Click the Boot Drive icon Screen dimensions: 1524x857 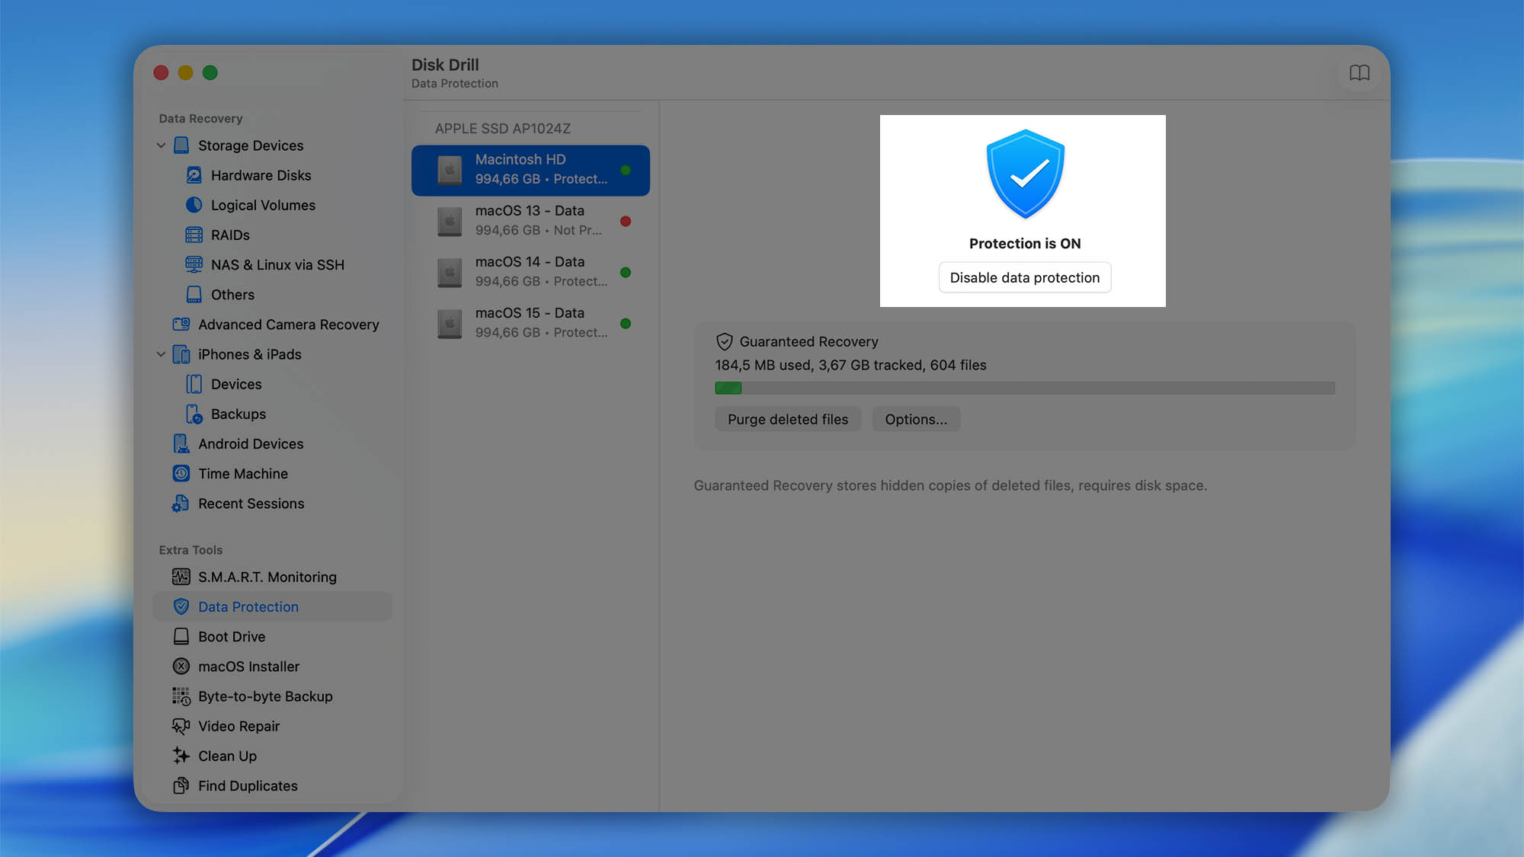[181, 636]
